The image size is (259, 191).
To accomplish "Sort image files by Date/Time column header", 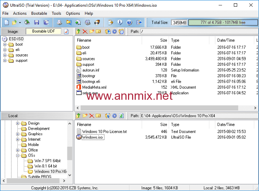I will point(234,40).
